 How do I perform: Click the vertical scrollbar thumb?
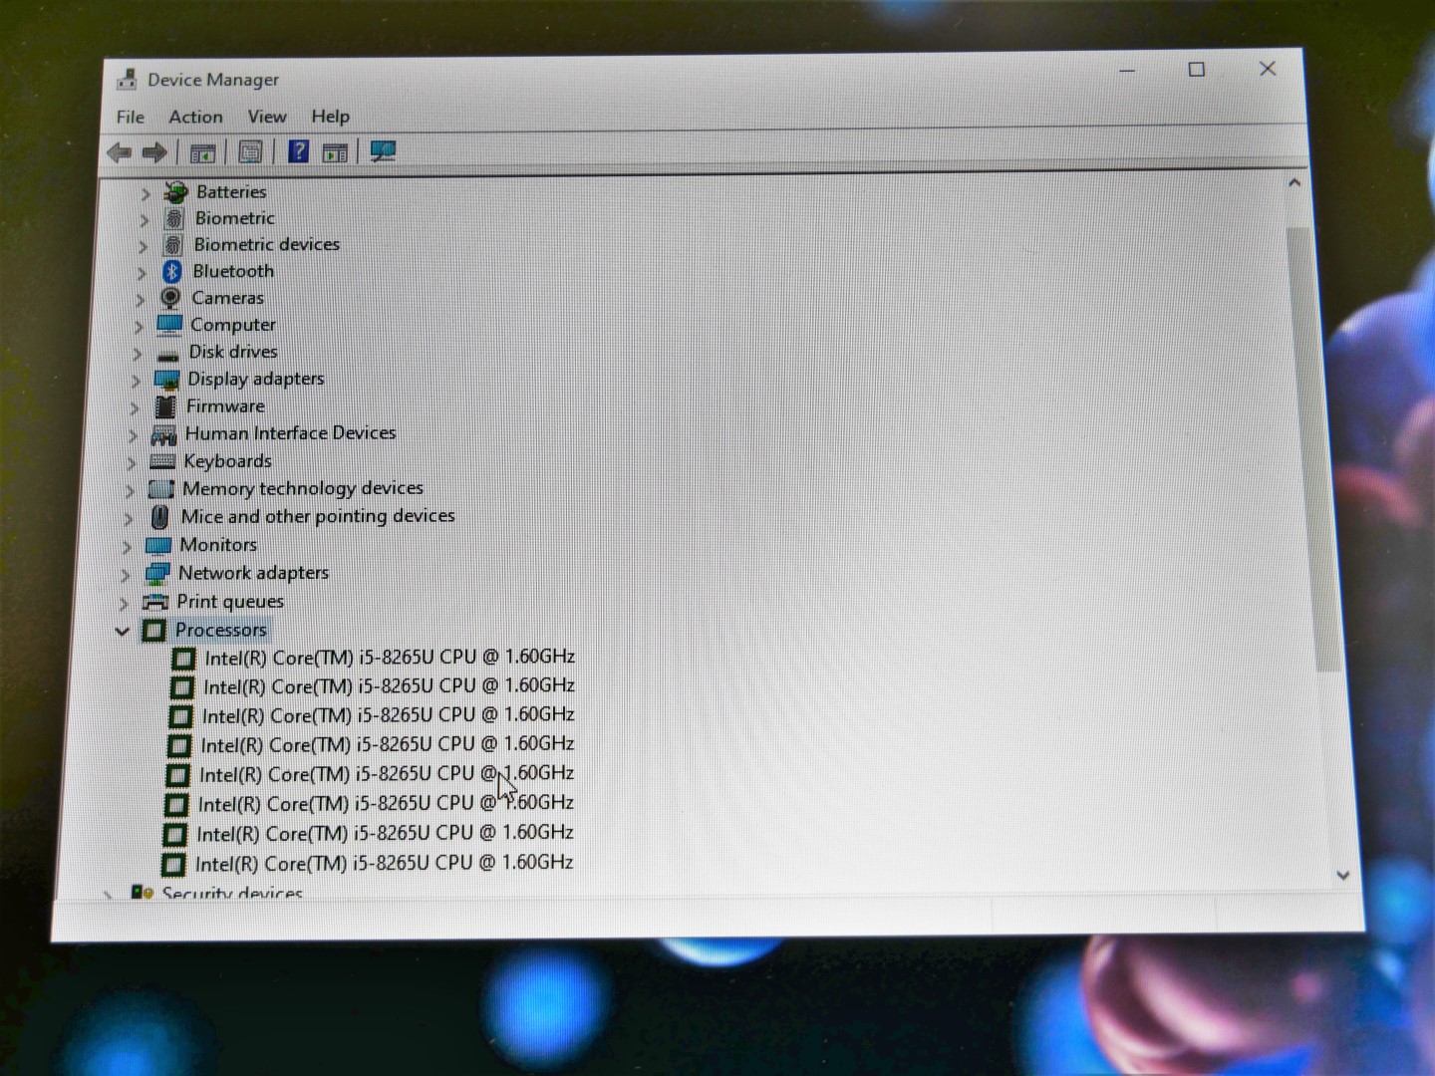pyautogui.click(x=1313, y=448)
